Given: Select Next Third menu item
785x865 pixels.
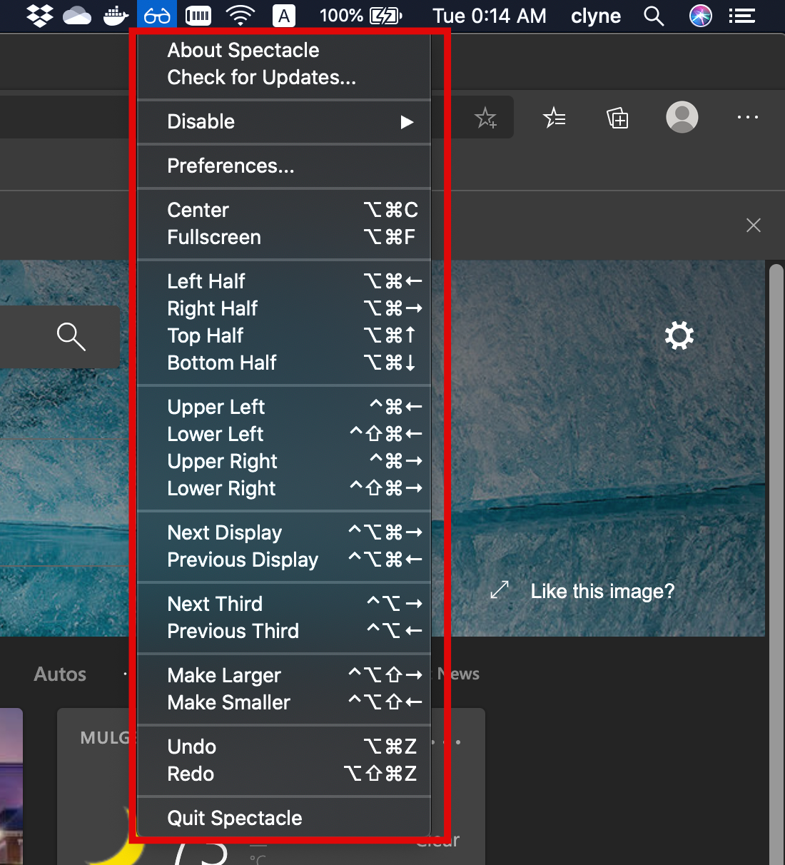Looking at the screenshot, I should click(x=284, y=604).
